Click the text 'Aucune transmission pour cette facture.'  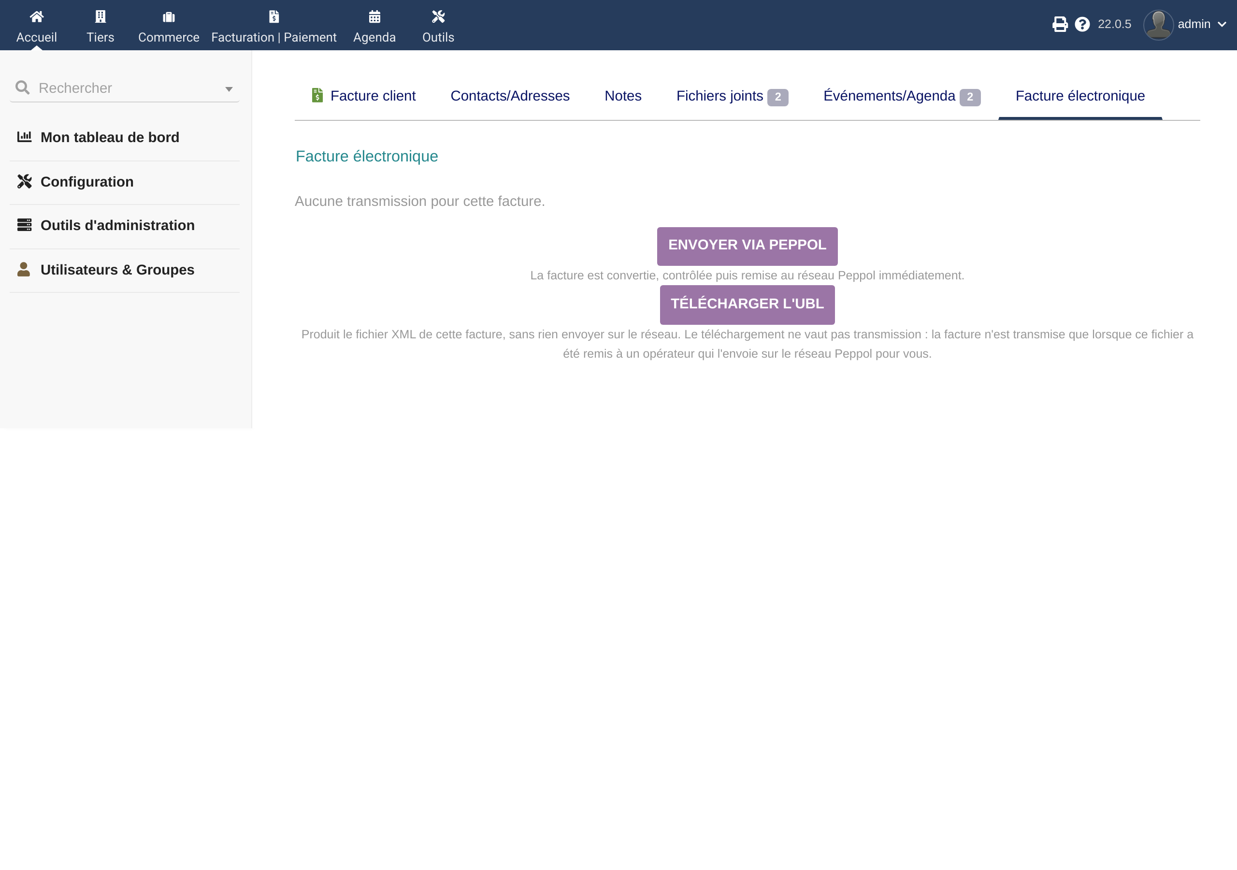[x=420, y=201]
